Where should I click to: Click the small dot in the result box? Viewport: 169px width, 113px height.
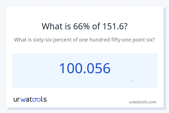click(x=132, y=81)
